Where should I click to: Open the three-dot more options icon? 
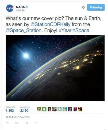(37, 123)
